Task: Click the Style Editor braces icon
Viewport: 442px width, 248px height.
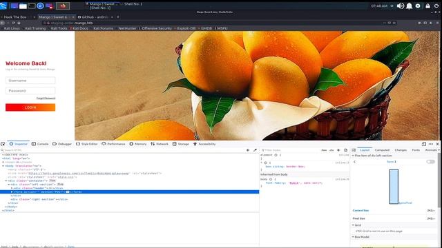Action: pyautogui.click(x=78, y=144)
